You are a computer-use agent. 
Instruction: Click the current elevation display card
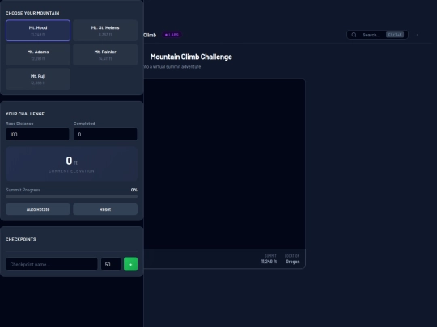point(72,164)
